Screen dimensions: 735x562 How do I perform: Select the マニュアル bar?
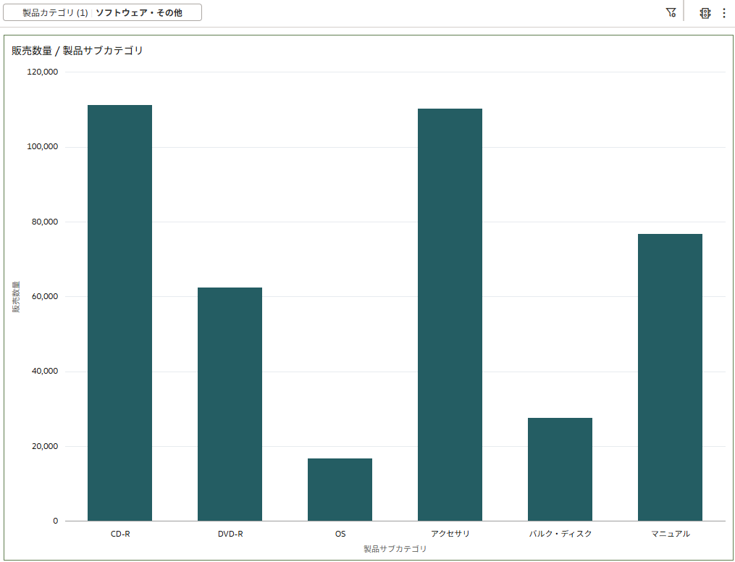(x=670, y=377)
